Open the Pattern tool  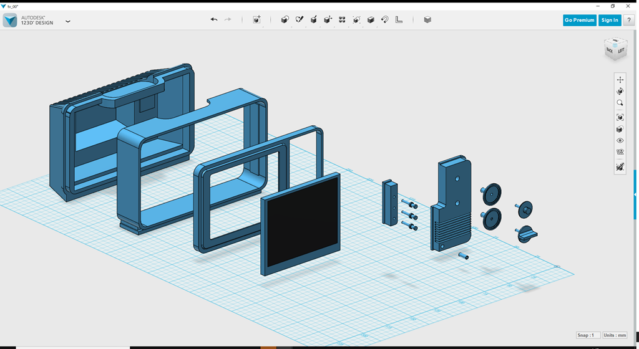(x=342, y=20)
